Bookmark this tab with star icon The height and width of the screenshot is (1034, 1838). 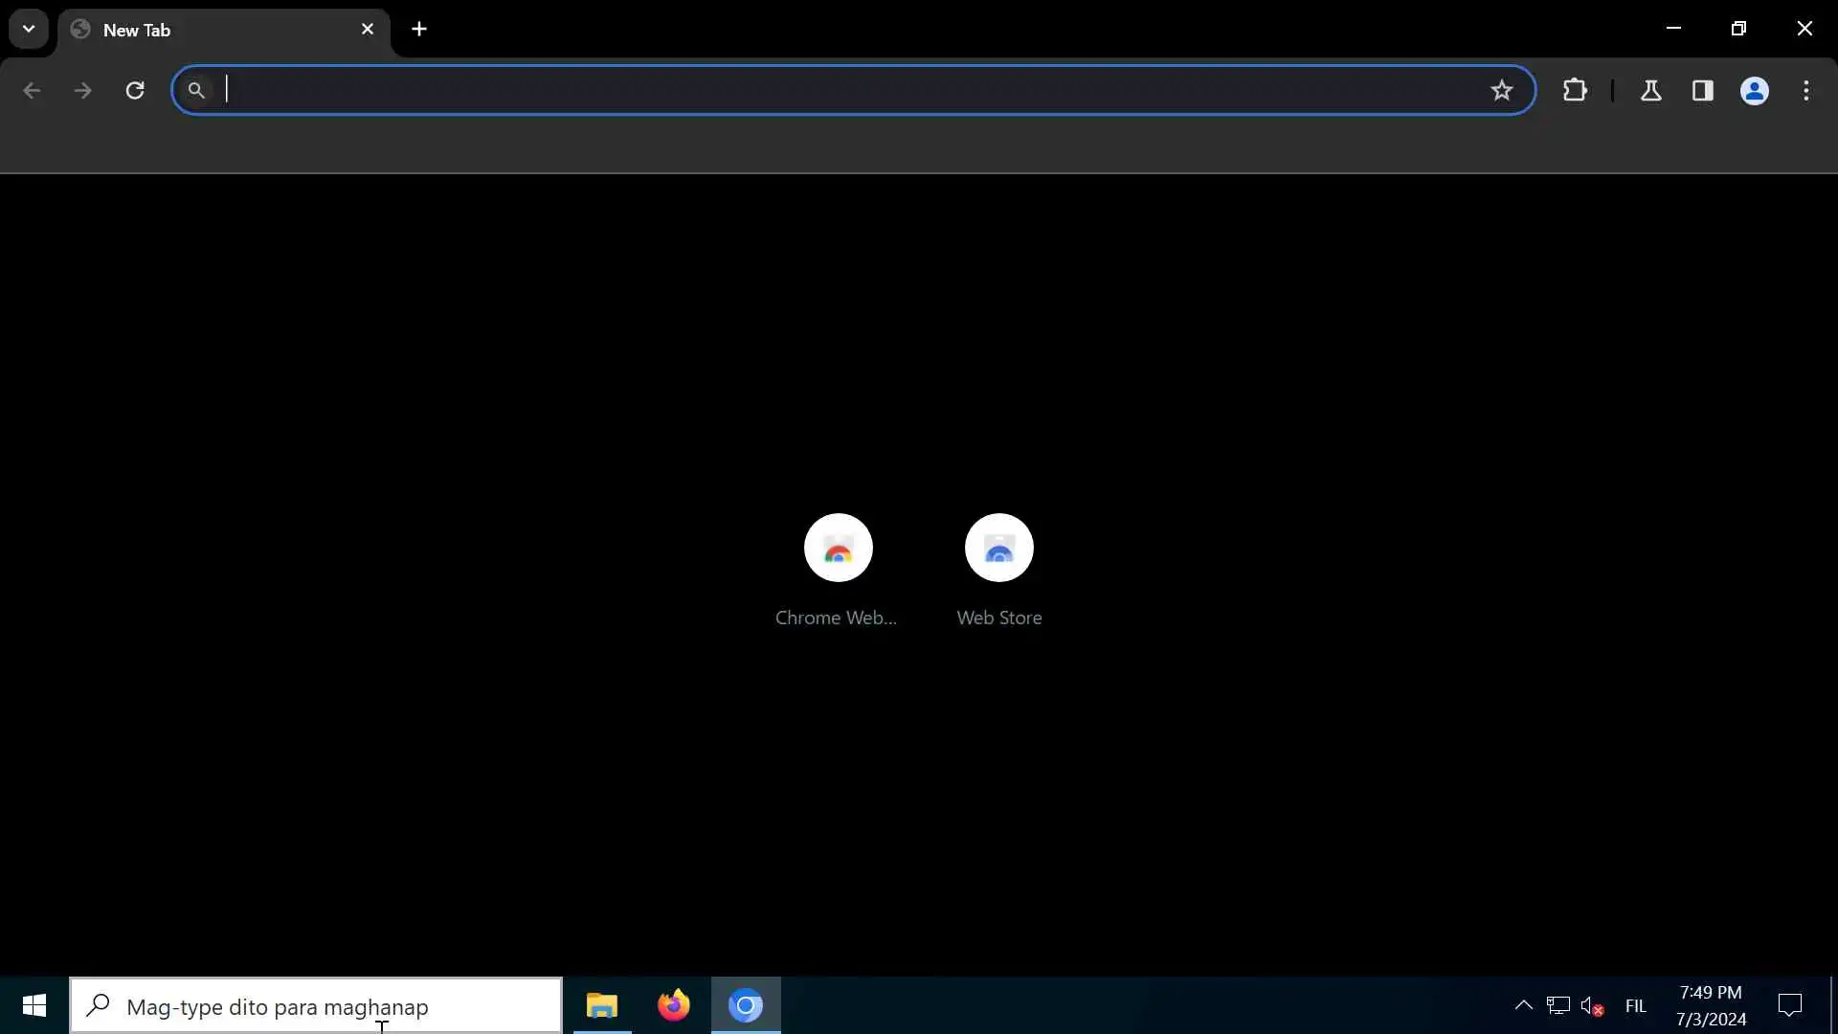click(1501, 90)
